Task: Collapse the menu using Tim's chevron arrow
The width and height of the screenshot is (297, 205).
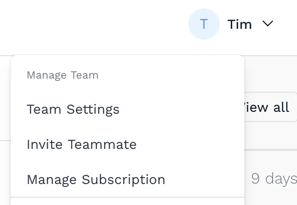Action: click(268, 23)
